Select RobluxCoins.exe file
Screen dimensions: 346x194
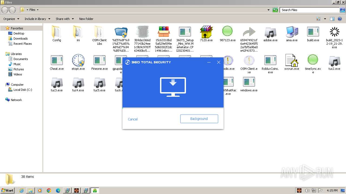[x=270, y=64]
